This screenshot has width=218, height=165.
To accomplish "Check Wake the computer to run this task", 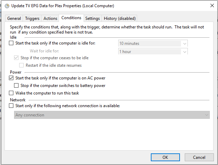I will click(11, 93).
